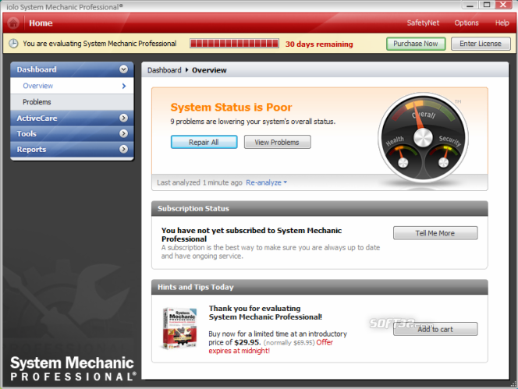Open the Help menu
This screenshot has height=389, width=518.
(502, 23)
